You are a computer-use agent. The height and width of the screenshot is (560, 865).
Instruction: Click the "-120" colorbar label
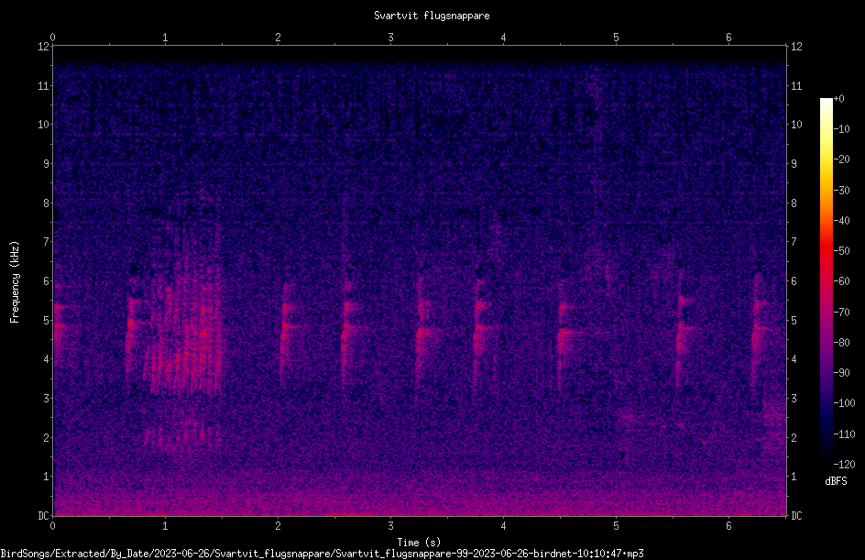pyautogui.click(x=845, y=465)
